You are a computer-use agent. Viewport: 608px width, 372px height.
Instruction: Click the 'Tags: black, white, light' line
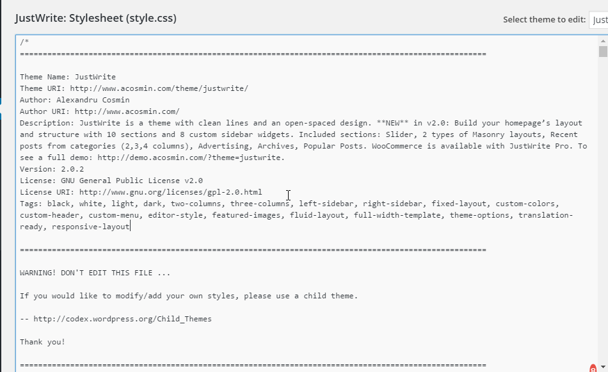pos(290,204)
